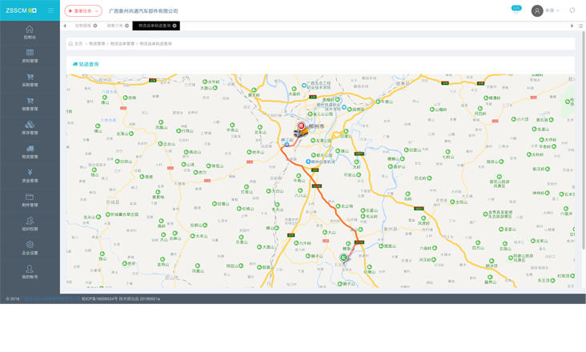
Task: Open the 控制台 home icon in sidebar
Action: (x=30, y=29)
